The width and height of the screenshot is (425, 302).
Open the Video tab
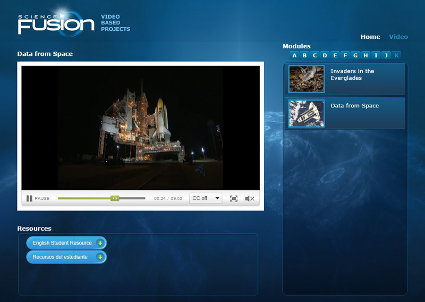pyautogui.click(x=398, y=37)
